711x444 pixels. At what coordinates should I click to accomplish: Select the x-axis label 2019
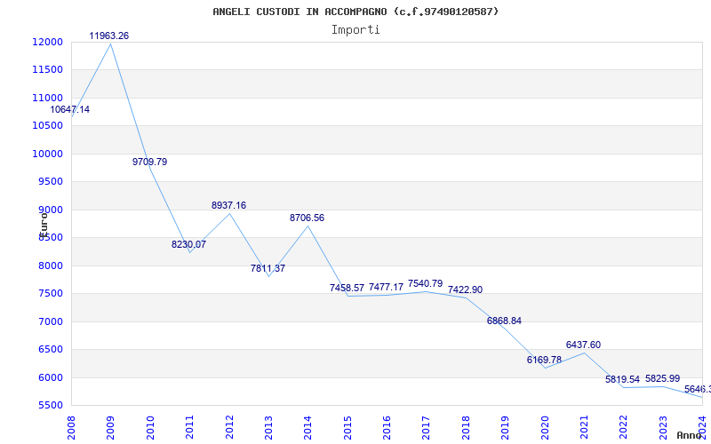tap(505, 427)
